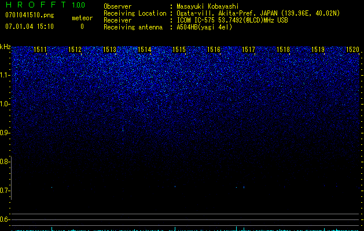364x231 pixels.
Task: Click the 0.9 kHz frequency label
Action: pos(5,133)
